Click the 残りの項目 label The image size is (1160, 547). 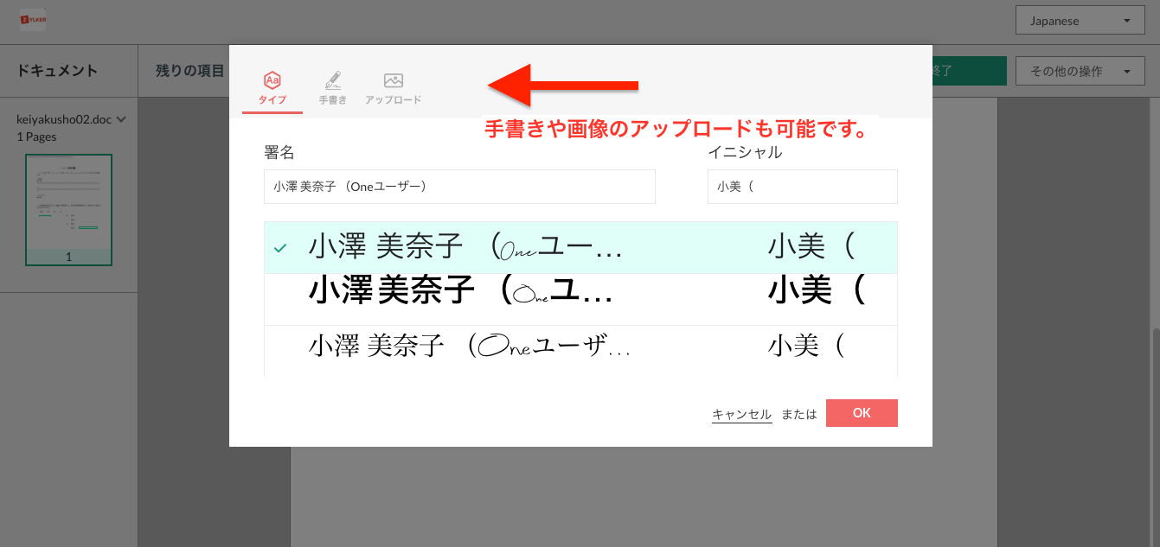pyautogui.click(x=190, y=71)
